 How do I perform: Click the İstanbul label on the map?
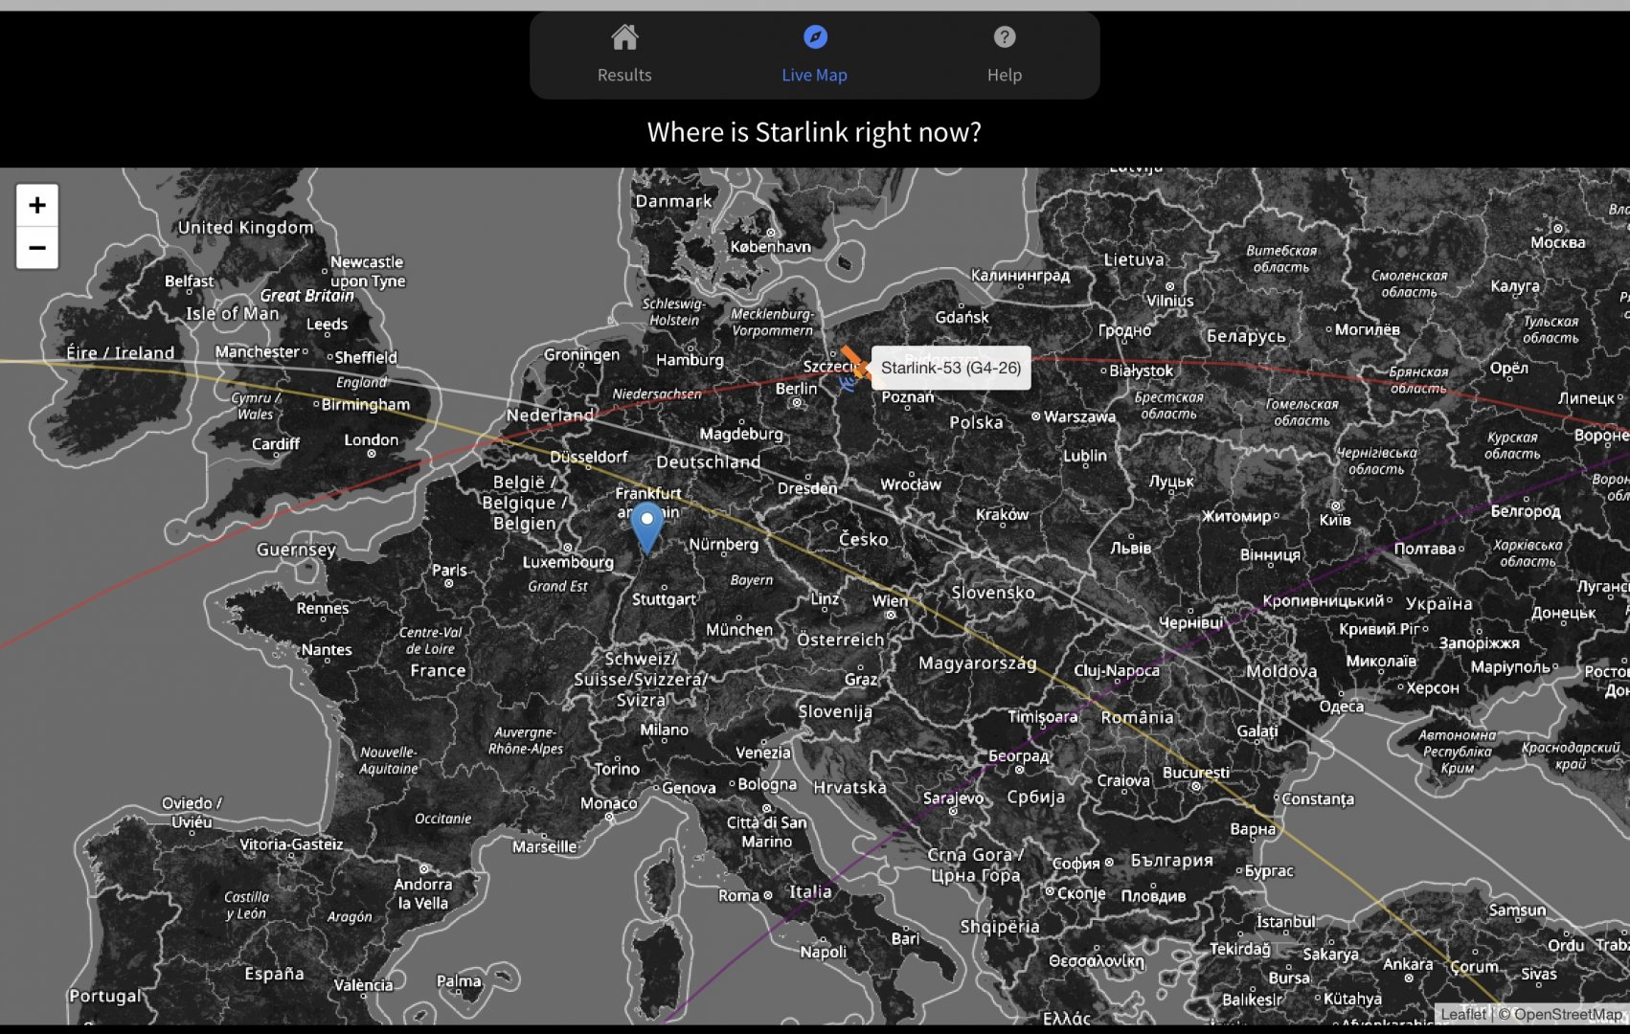[1286, 921]
